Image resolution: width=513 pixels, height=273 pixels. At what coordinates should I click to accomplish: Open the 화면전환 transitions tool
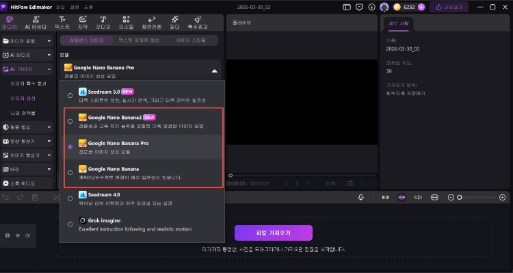click(152, 23)
